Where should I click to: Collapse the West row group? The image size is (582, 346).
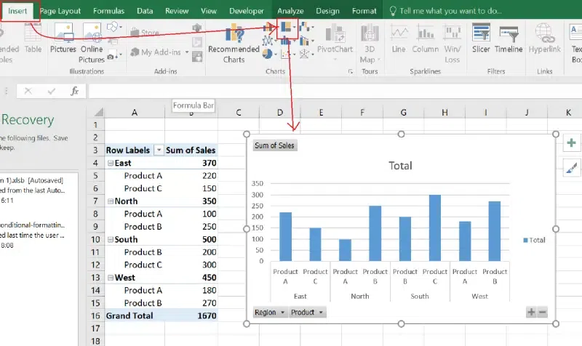click(110, 278)
